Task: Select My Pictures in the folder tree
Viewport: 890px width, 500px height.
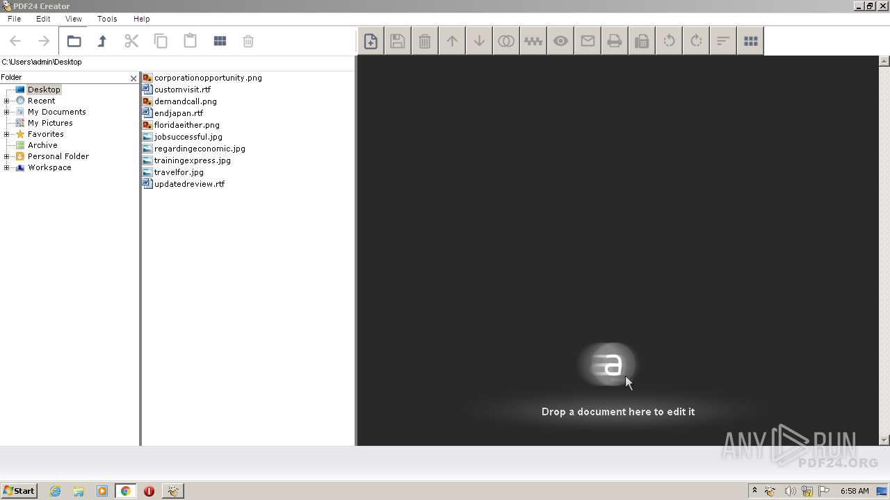Action: coord(50,123)
